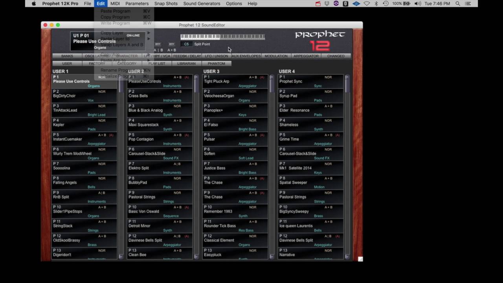Switch to the AUX ENVELOPES tab

click(246, 56)
